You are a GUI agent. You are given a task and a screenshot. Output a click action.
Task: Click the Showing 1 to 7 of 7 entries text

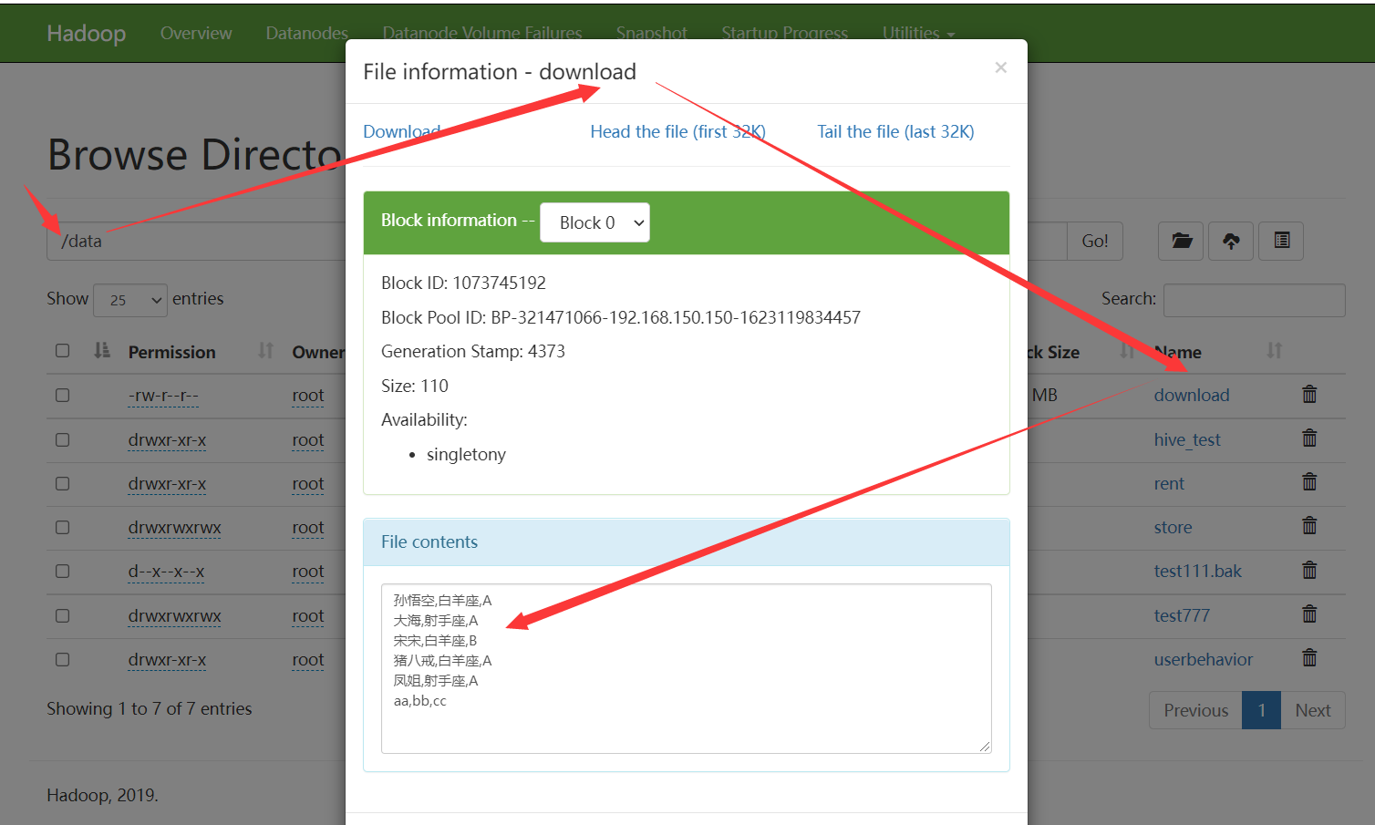(150, 708)
